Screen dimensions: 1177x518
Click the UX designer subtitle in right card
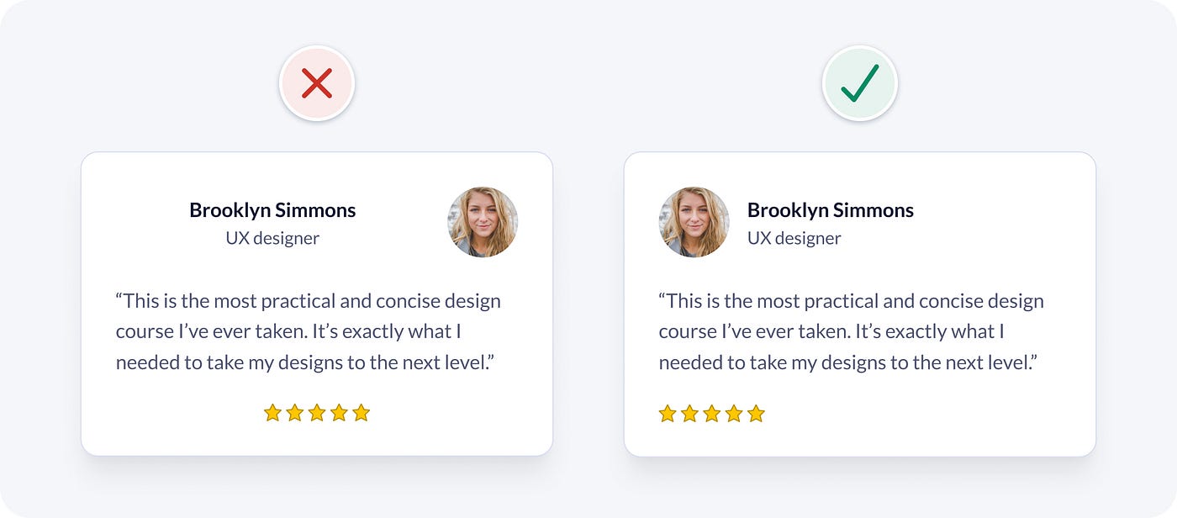pos(794,238)
